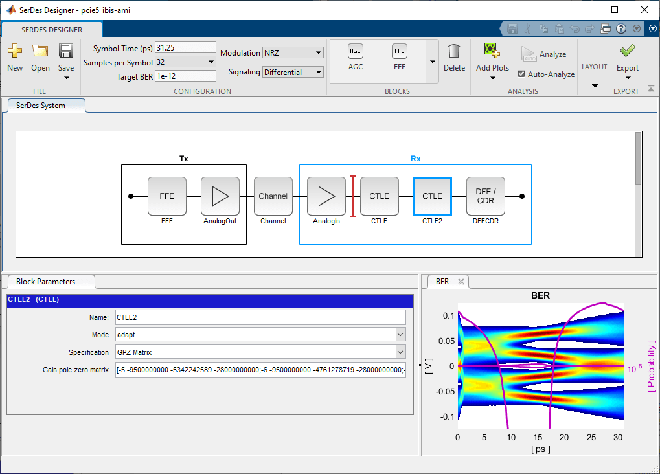Add an AGC block from gallery
This screenshot has height=474, width=660.
tap(356, 52)
